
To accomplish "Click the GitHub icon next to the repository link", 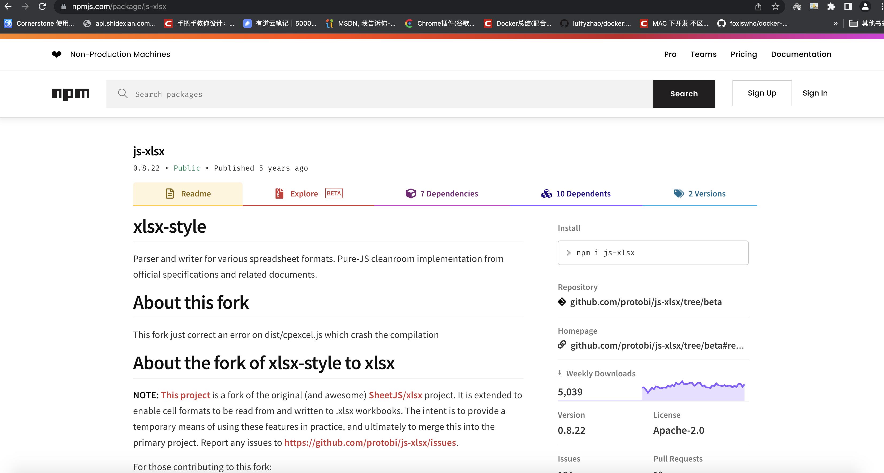I will click(562, 302).
